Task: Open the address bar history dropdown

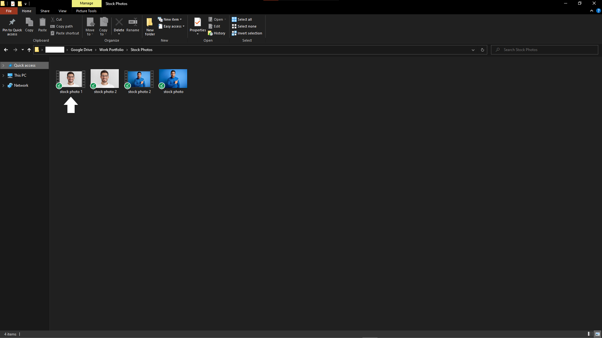Action: pyautogui.click(x=473, y=50)
